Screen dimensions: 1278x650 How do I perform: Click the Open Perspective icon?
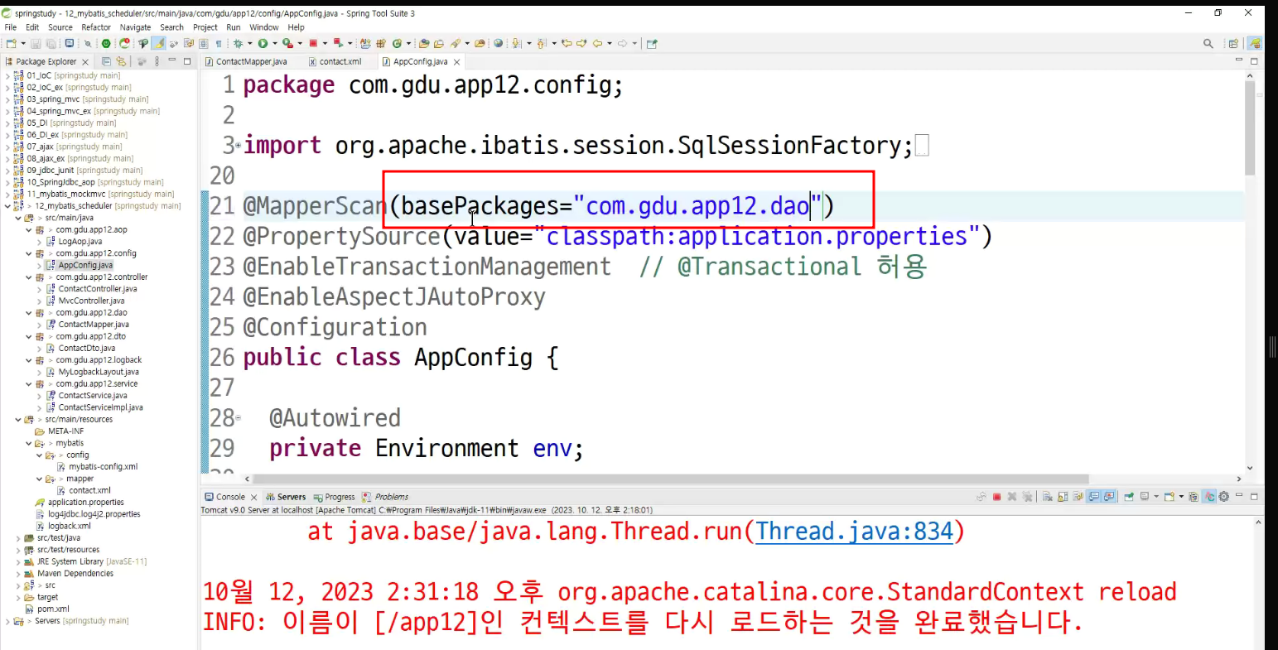tap(1233, 44)
